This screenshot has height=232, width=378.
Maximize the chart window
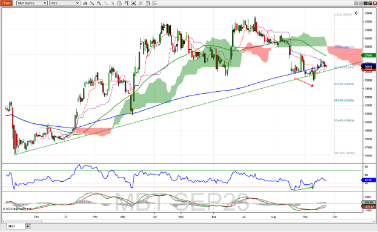pyautogui.click(x=370, y=3)
